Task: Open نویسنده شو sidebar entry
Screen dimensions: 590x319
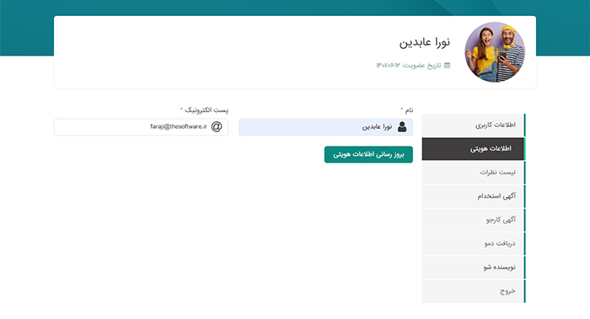Action: (x=474, y=267)
